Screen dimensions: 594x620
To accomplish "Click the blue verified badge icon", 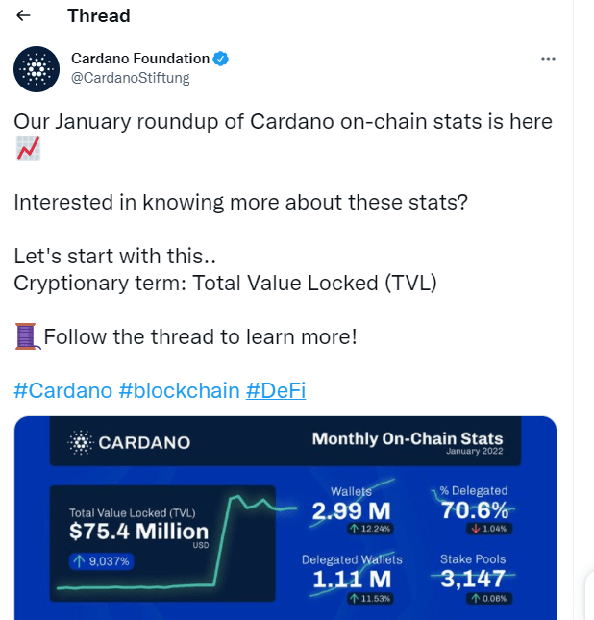I will (221, 59).
